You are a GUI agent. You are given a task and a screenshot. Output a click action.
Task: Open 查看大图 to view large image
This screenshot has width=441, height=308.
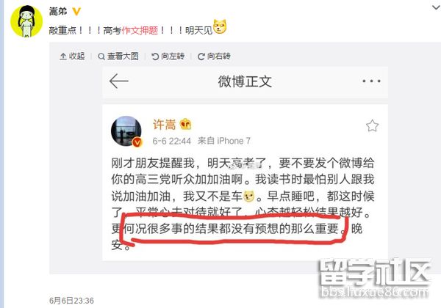click(x=118, y=56)
